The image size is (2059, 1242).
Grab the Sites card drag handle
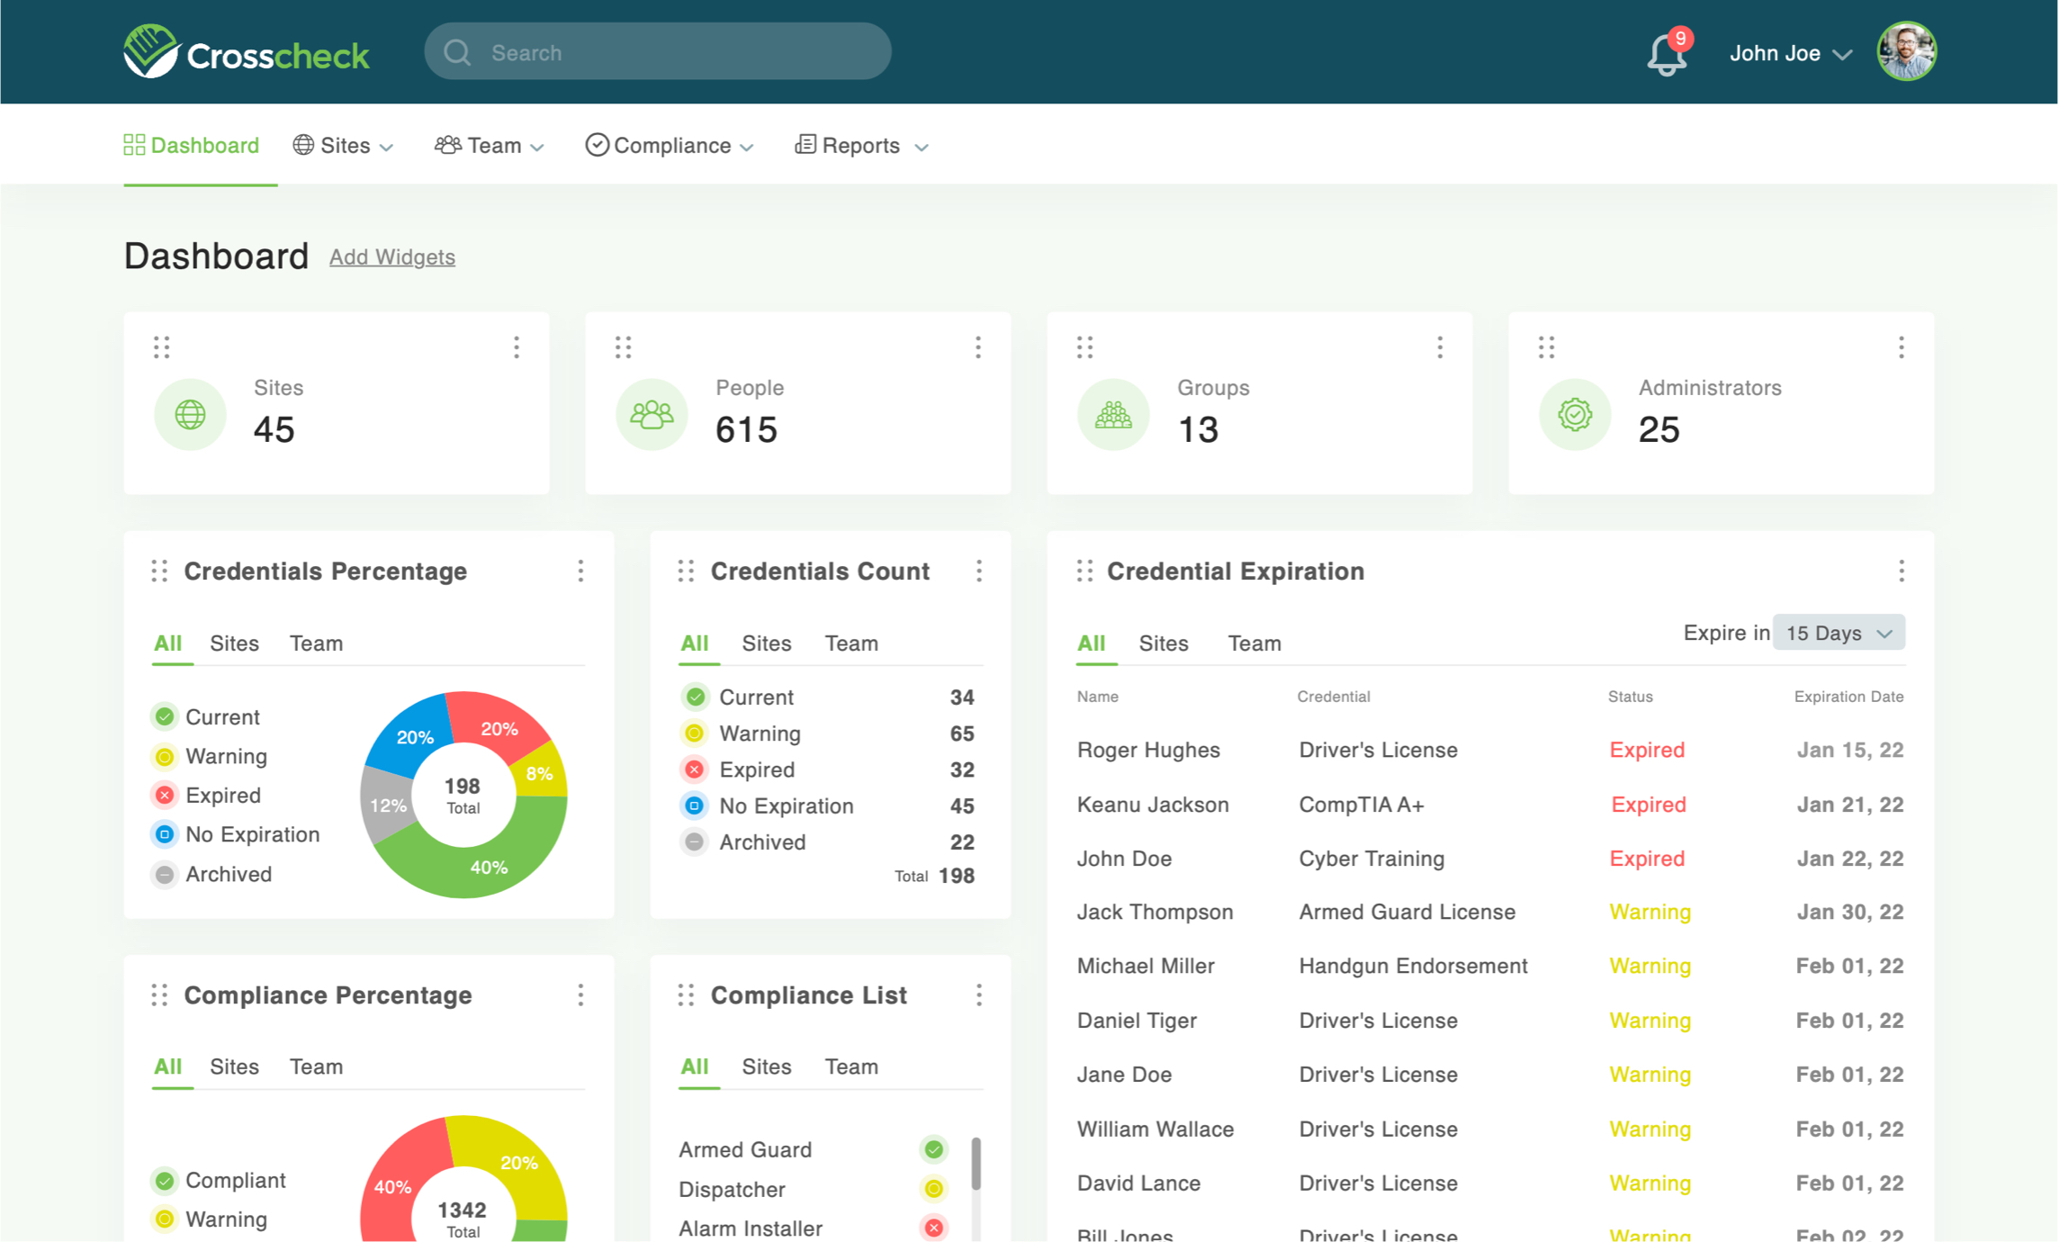[x=161, y=347]
